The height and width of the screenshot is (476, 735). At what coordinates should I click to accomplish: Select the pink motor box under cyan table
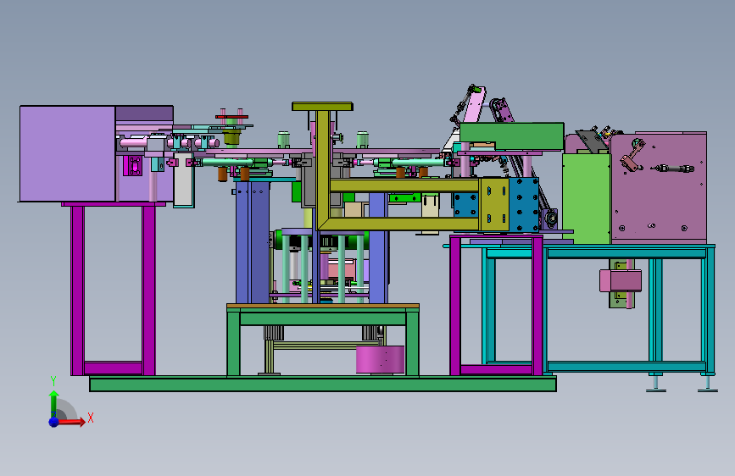tap(621, 280)
